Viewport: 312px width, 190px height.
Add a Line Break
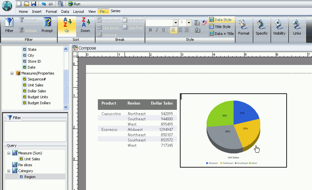click(x=108, y=27)
